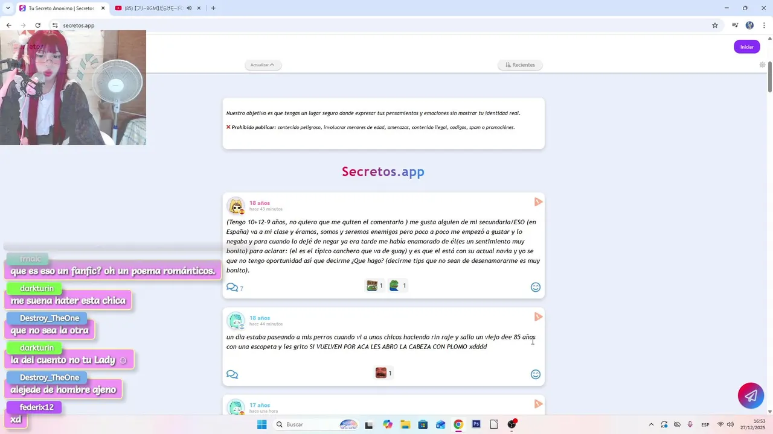The height and width of the screenshot is (434, 773).
Task: Expand the hidden system tray icons
Action: pyautogui.click(x=651, y=424)
